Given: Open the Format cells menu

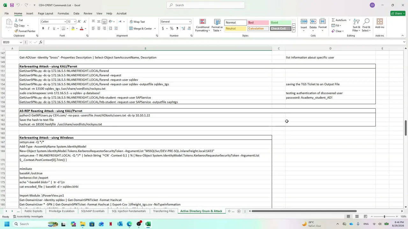Looking at the screenshot, I should tap(323, 25).
